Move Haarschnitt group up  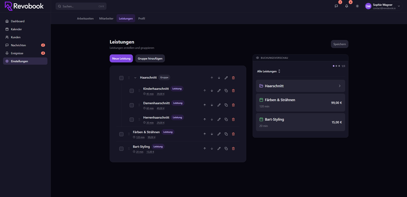pos(212,78)
